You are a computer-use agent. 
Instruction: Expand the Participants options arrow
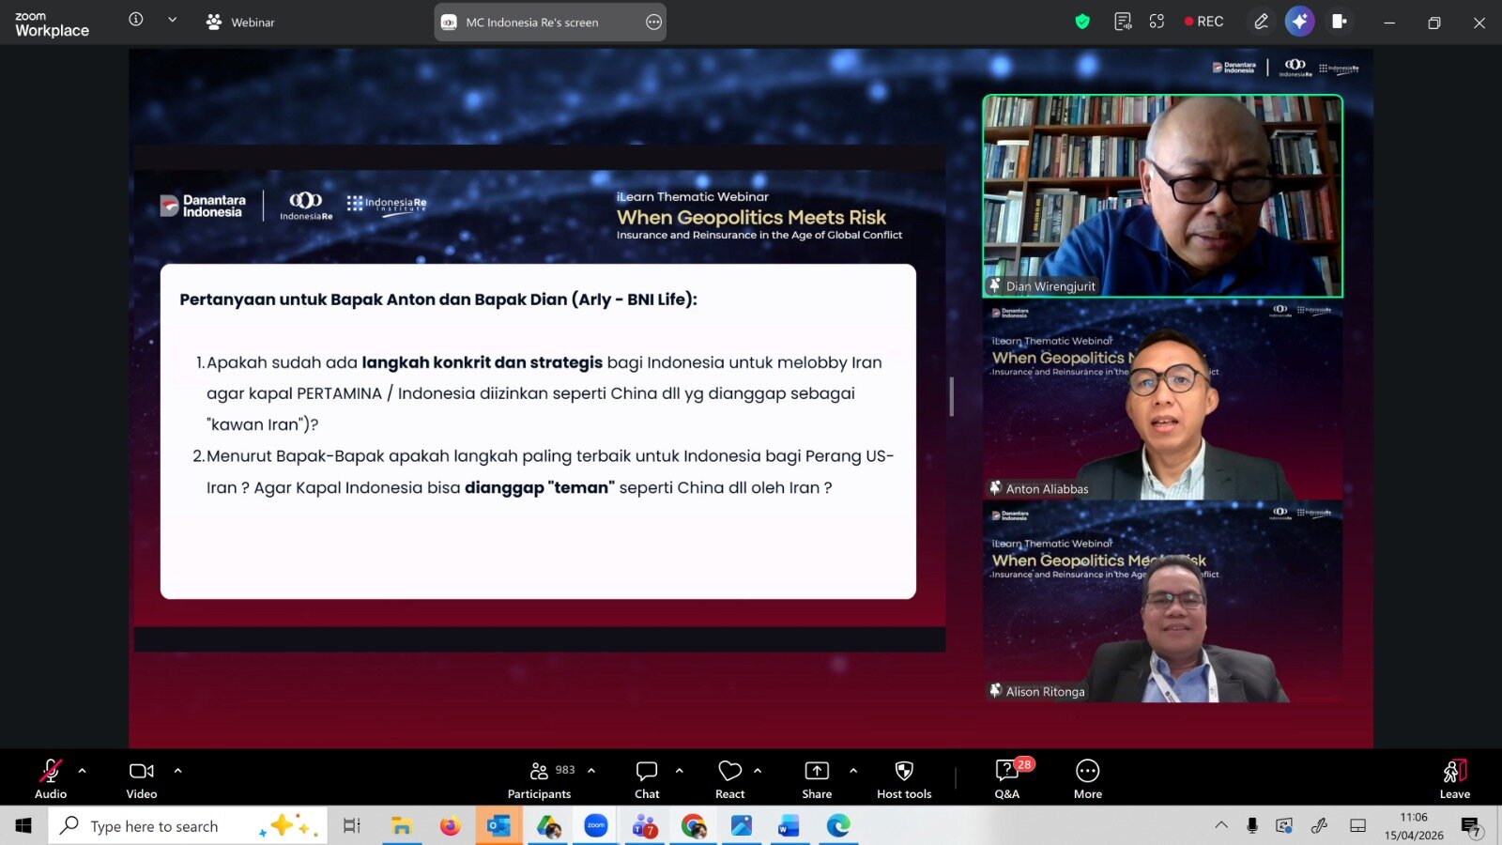pyautogui.click(x=591, y=771)
